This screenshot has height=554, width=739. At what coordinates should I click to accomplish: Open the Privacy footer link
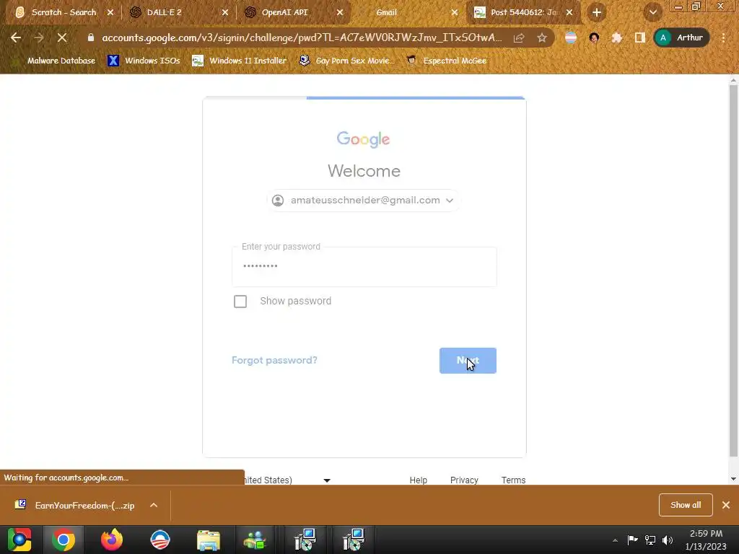coord(464,480)
